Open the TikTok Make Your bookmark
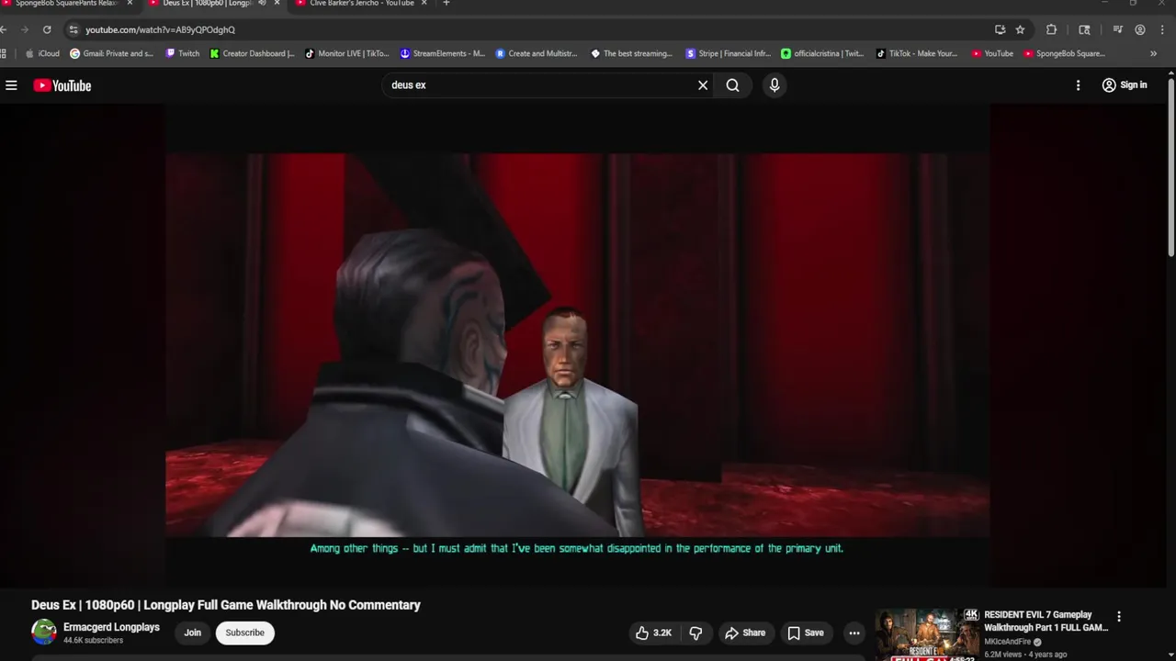 (x=917, y=53)
